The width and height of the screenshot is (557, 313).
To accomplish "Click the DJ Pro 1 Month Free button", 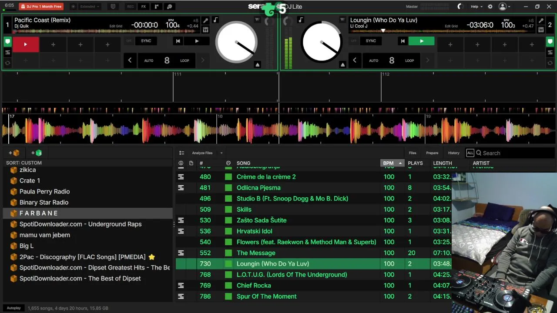I will click(41, 7).
